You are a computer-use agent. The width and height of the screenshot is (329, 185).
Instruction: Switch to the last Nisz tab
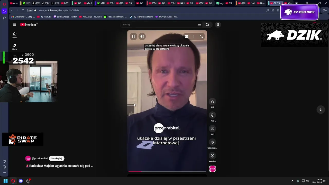288,3
